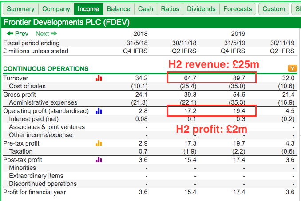
Task: Click the Turnover value 34.2
Action: (142, 78)
